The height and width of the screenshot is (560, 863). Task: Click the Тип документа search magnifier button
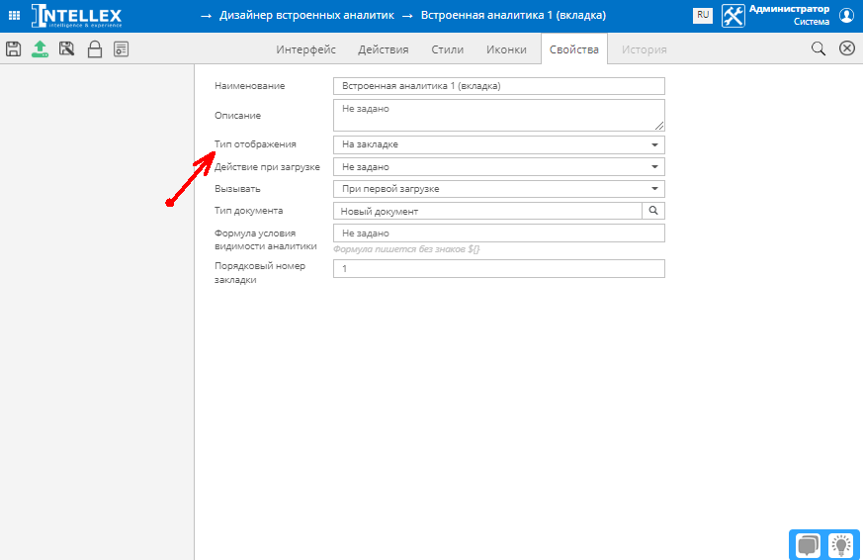tap(653, 211)
